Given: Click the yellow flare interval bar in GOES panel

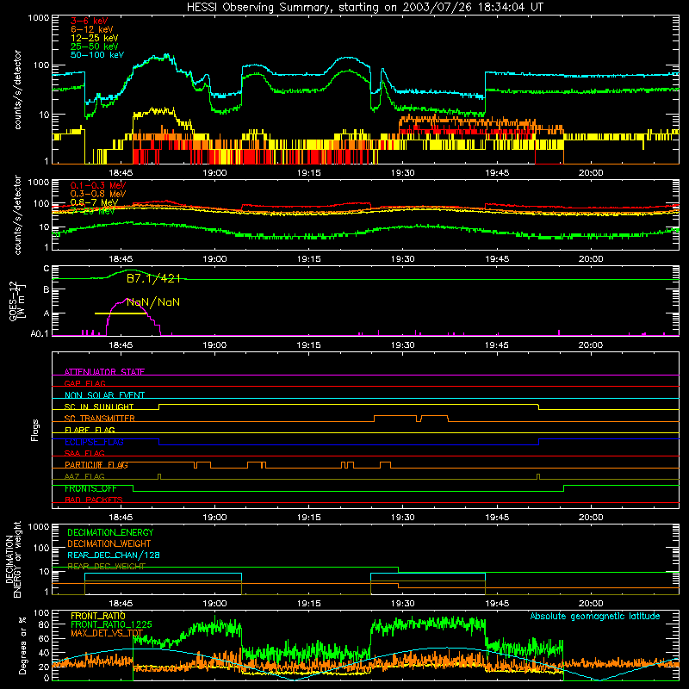Looking at the screenshot, I should [121, 313].
